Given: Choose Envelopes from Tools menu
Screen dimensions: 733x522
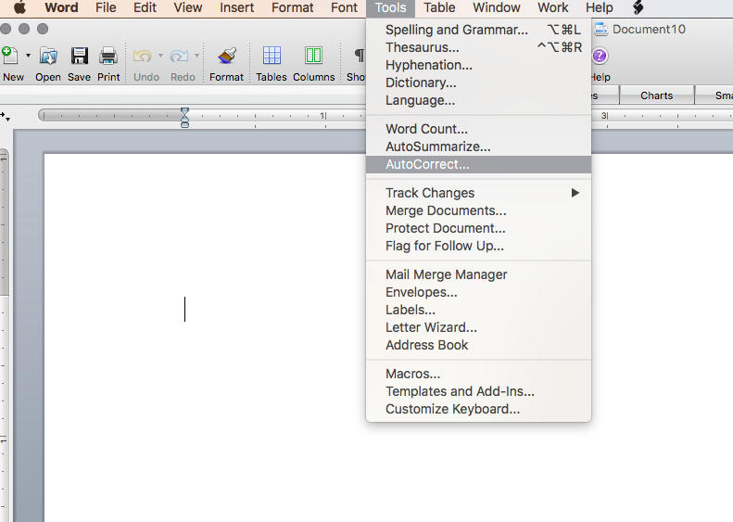Looking at the screenshot, I should (479, 292).
